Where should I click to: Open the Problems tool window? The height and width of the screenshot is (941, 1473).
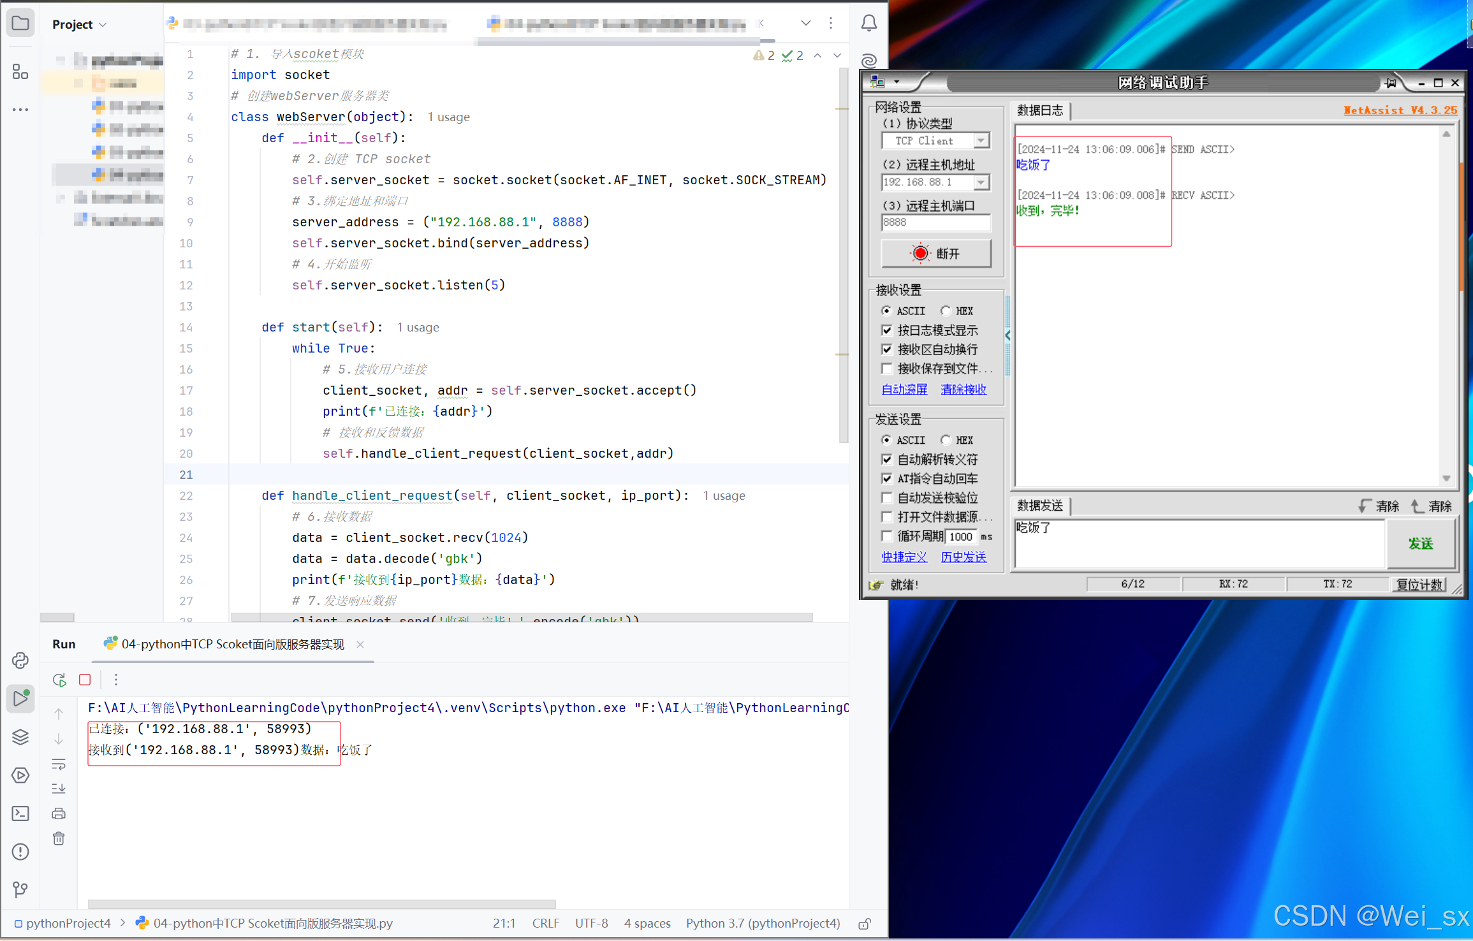(x=20, y=852)
